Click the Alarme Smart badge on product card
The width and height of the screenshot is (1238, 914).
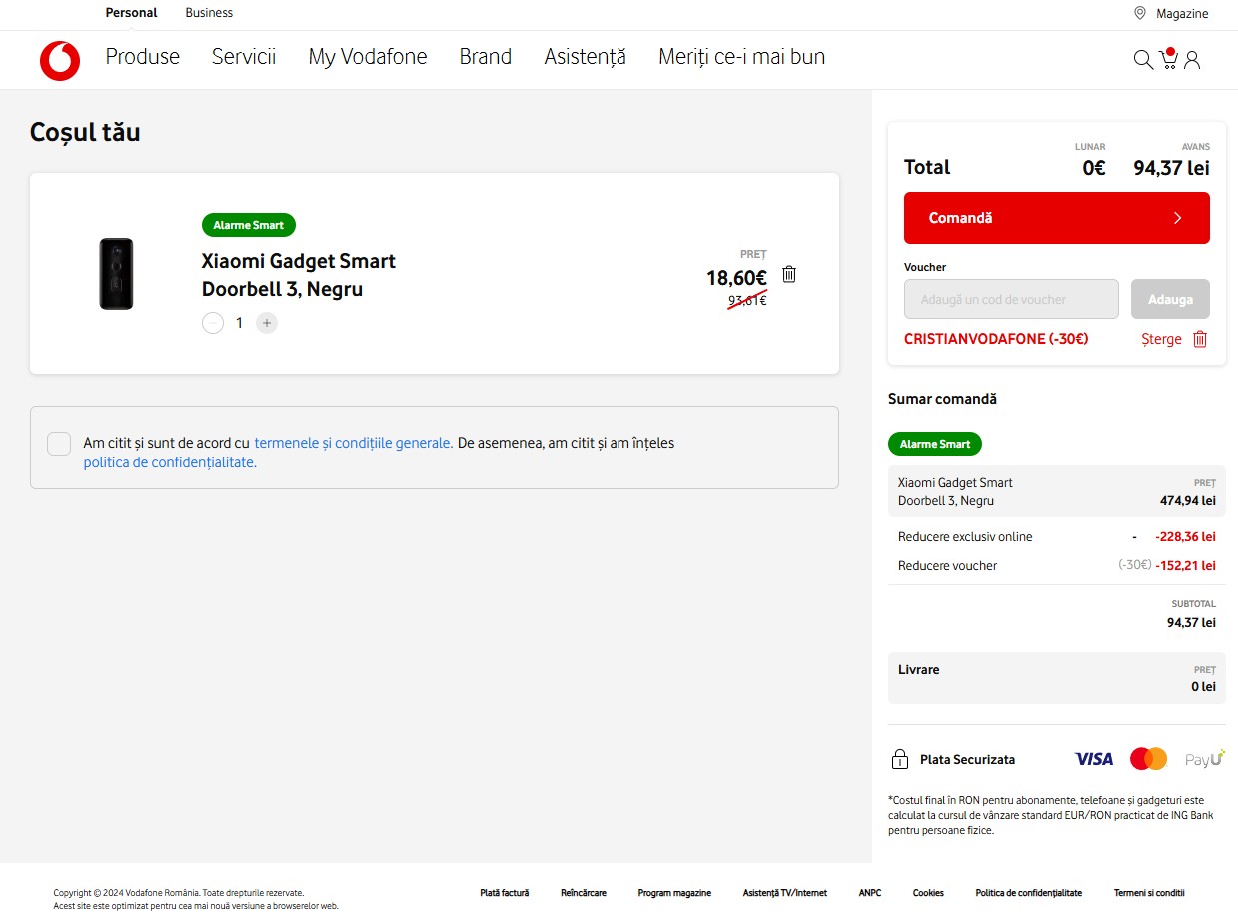tap(249, 225)
